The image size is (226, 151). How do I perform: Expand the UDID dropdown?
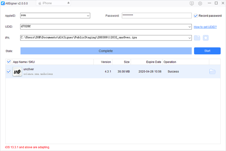click(190, 27)
